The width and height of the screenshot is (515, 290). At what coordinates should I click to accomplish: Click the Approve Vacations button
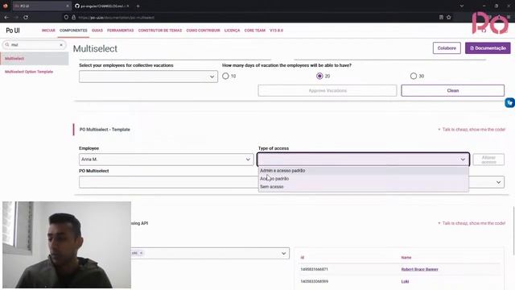[x=328, y=90]
